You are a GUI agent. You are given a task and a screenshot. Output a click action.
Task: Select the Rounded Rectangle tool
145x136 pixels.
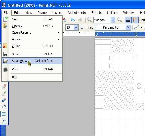point(4,114)
